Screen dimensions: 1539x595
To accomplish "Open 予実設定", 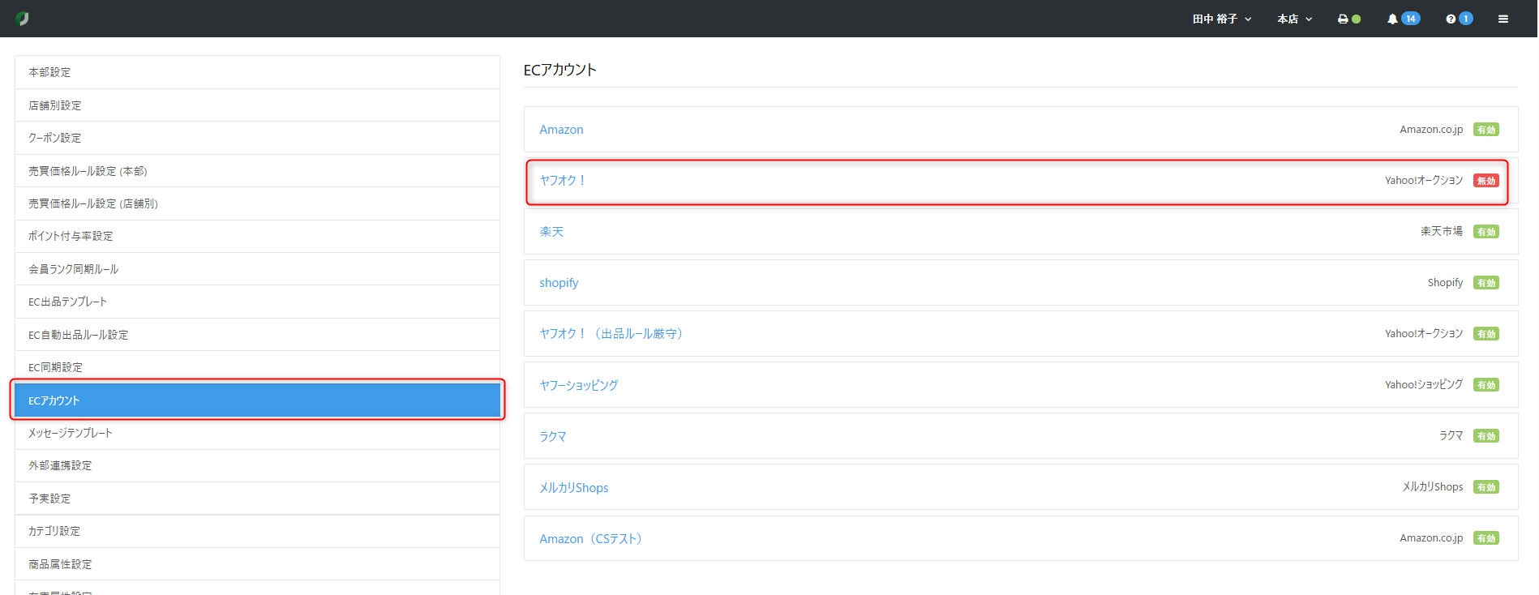I will (x=257, y=499).
